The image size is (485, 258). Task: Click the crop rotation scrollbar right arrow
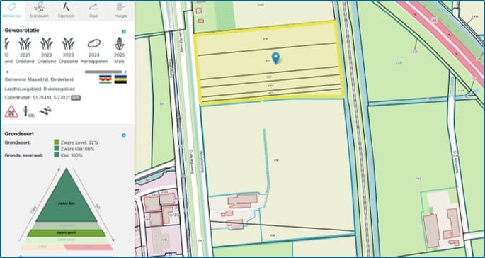click(x=125, y=72)
